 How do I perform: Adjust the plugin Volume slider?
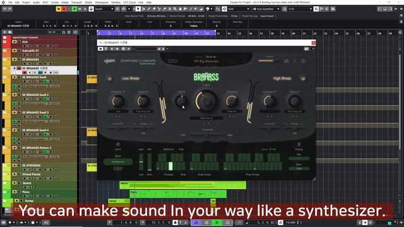click(x=269, y=61)
